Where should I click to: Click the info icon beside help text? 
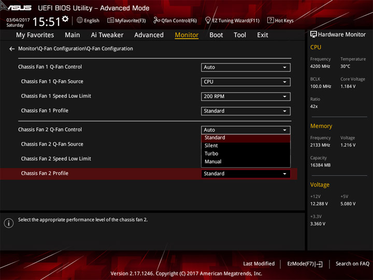9,223
